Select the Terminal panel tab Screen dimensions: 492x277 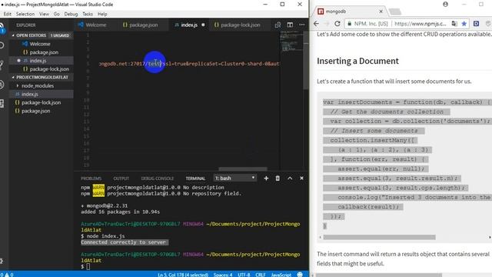click(195, 179)
